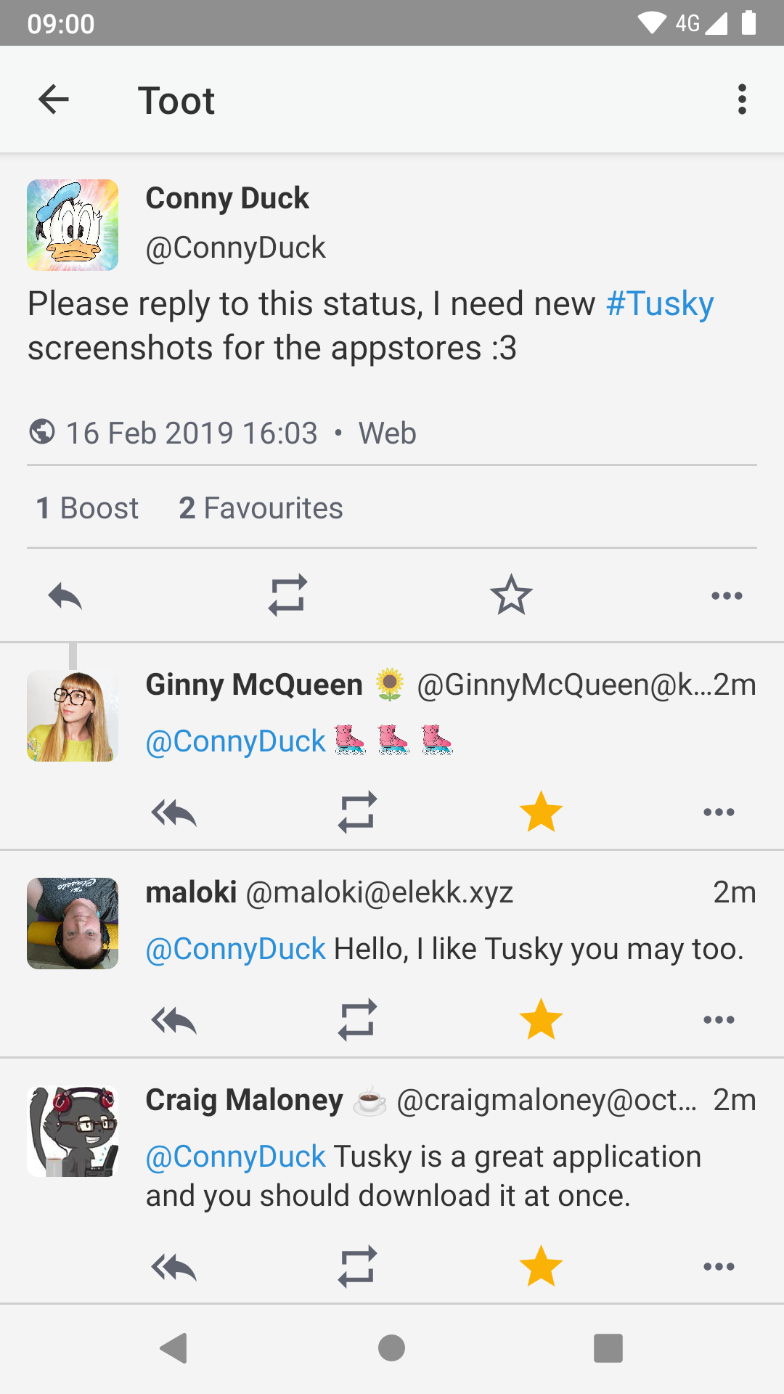Image resolution: width=784 pixels, height=1394 pixels.
Task: Boost Conny Duck's main status
Action: (x=287, y=596)
